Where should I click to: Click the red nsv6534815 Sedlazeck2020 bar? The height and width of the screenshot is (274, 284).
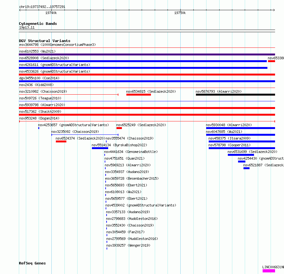tap(138, 95)
